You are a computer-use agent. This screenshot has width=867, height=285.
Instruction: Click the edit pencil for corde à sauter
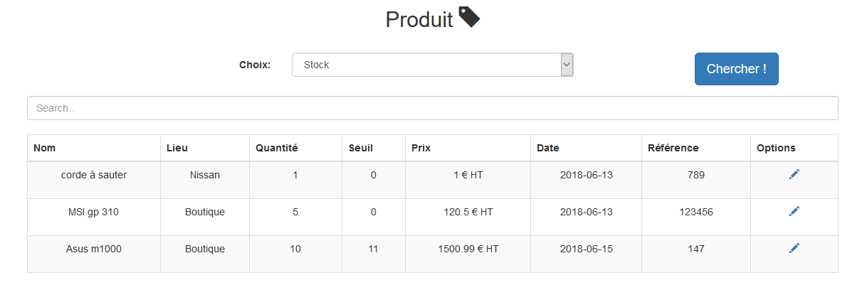coord(794,175)
